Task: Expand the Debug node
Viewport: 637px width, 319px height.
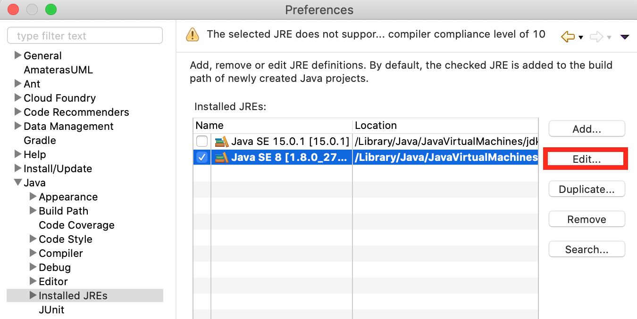Action: [x=33, y=267]
